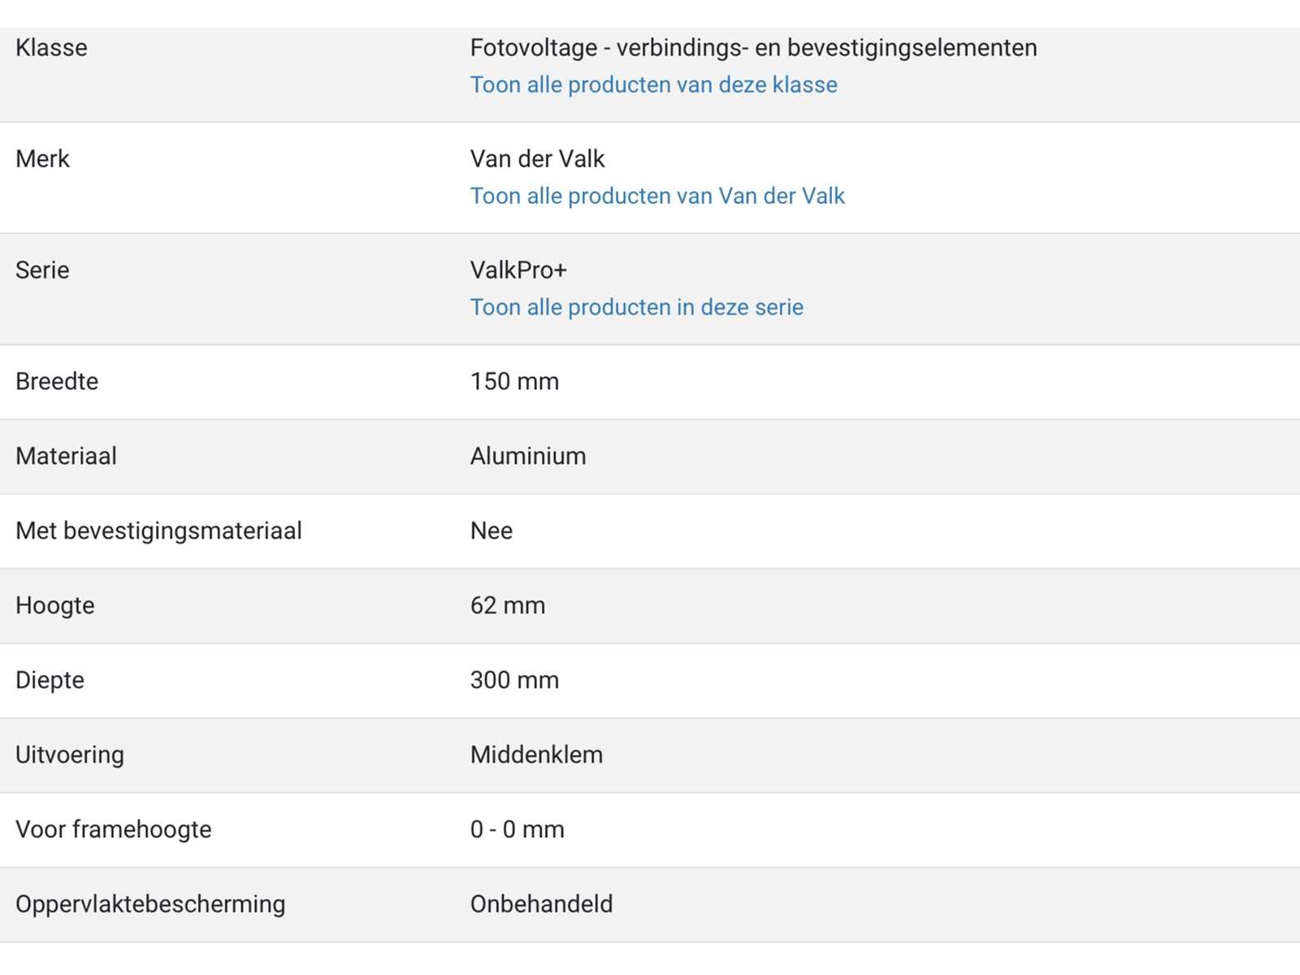
Task: Click the 'Met bevestigingsmateriaal' label
Action: 158,531
